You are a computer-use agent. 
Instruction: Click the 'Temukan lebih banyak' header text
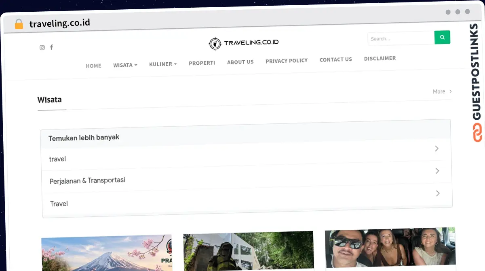(84, 138)
